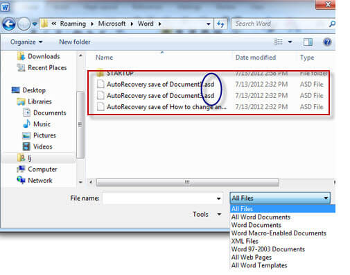Viewport: 350px width, 275px height.
Task: Click in the Search Word field
Action: [x=279, y=24]
